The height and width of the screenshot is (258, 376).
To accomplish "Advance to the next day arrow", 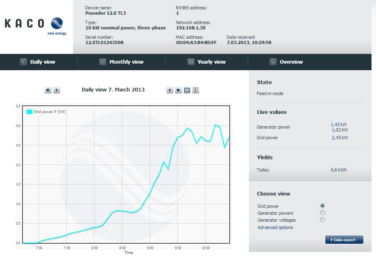I will click(170, 90).
